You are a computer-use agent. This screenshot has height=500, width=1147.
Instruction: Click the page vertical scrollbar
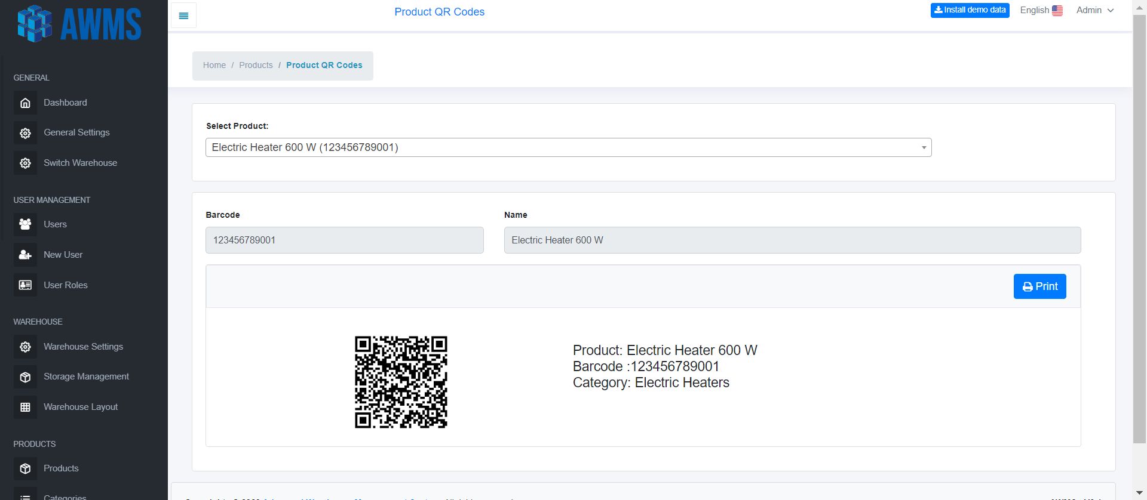(1139, 229)
